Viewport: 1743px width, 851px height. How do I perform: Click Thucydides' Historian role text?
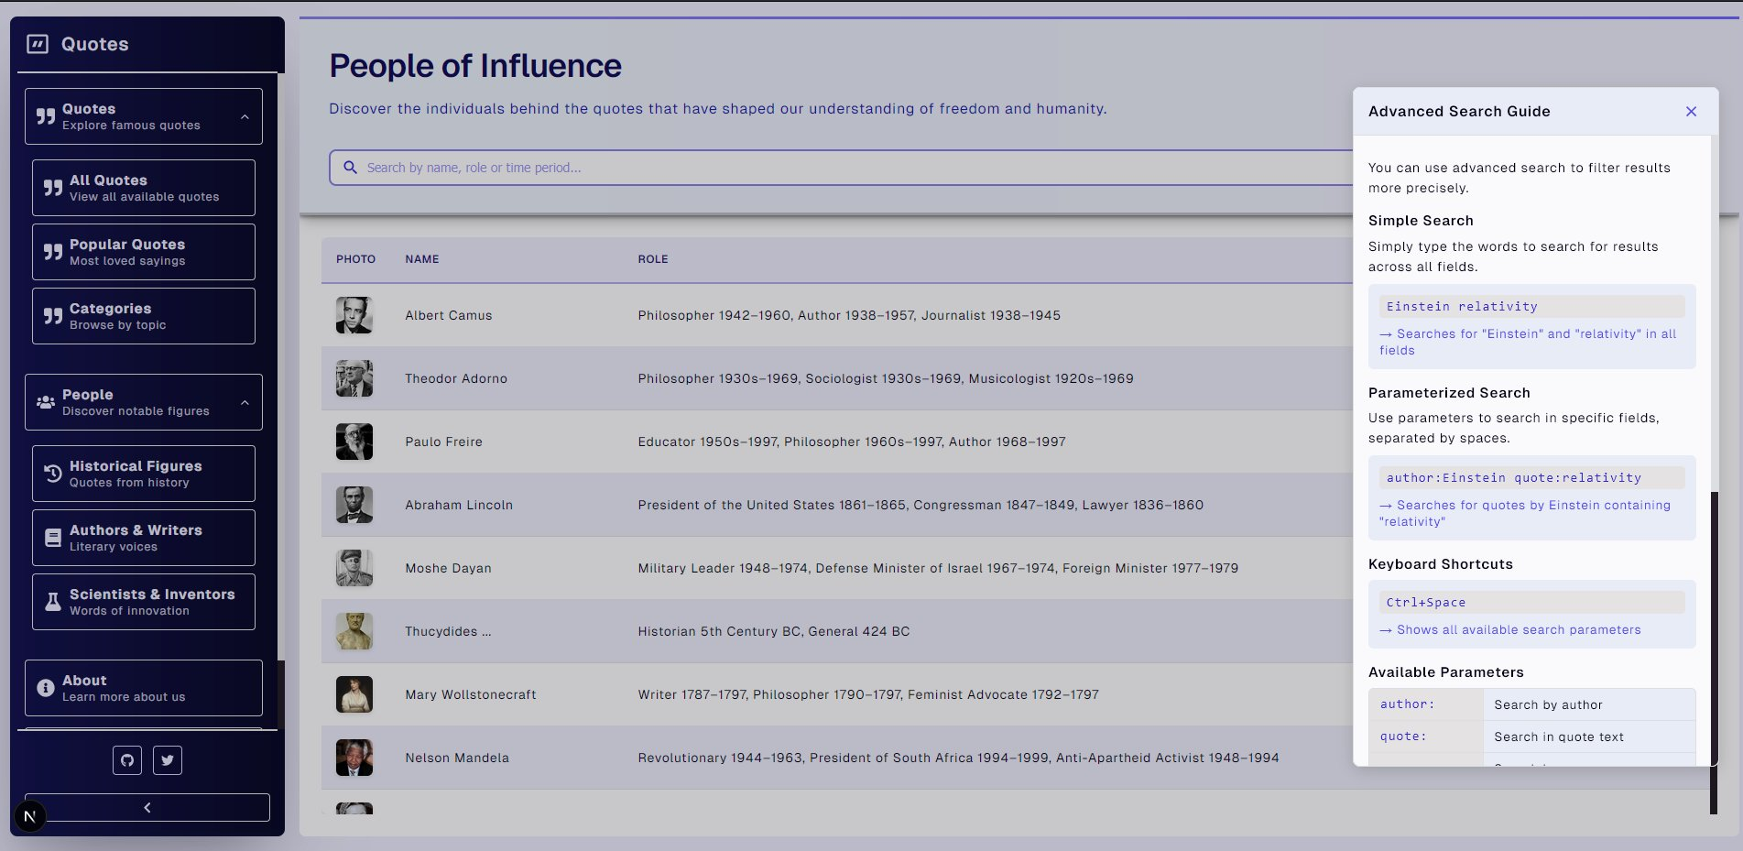(x=774, y=631)
